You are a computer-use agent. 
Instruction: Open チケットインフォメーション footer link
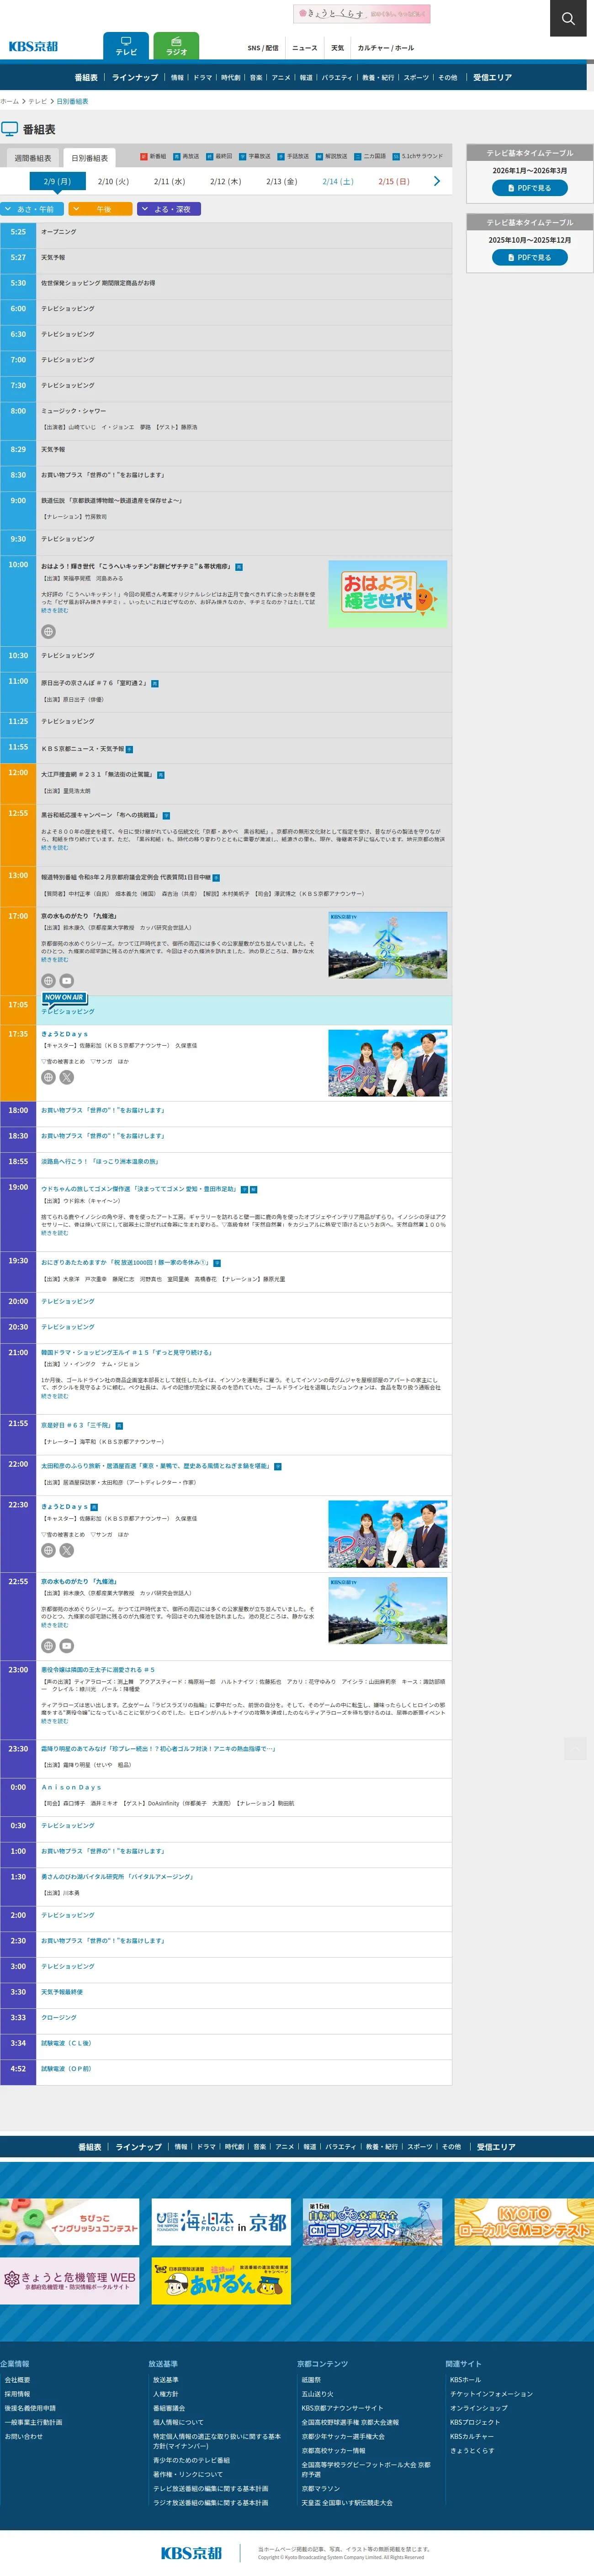(491, 2394)
